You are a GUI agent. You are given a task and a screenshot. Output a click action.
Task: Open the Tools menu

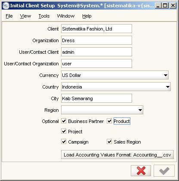[x=44, y=16]
